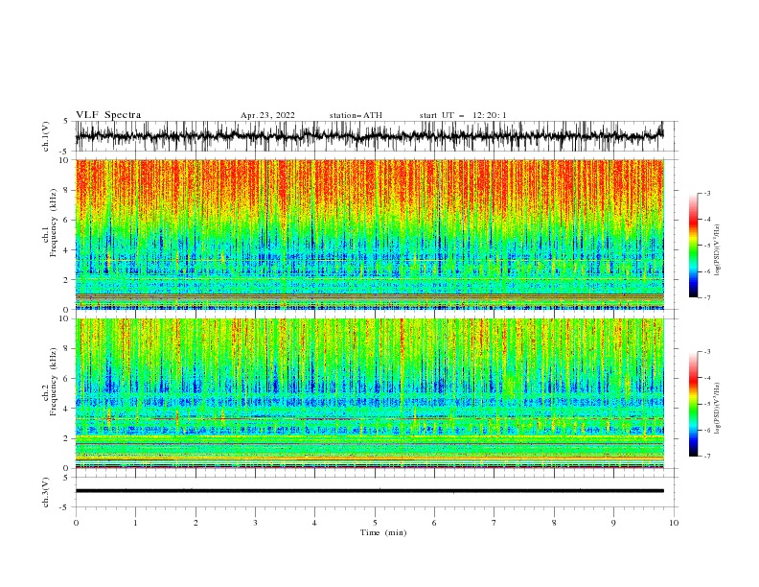The width and height of the screenshot is (759, 587).
Task: Click the "start UT = 12:20:1" text
Action: pyautogui.click(x=463, y=115)
